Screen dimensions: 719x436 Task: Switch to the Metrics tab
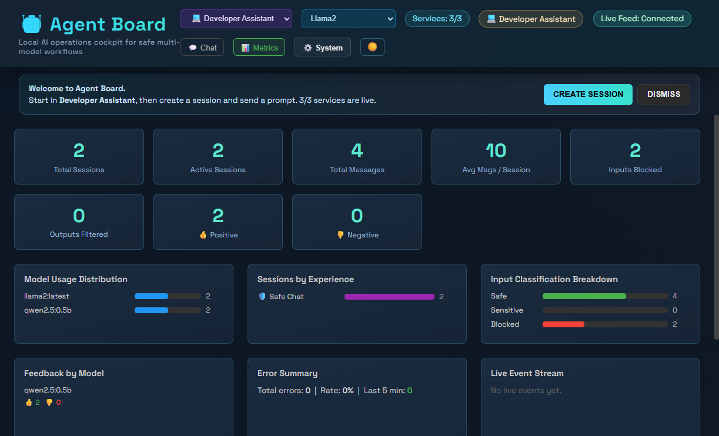pos(259,48)
